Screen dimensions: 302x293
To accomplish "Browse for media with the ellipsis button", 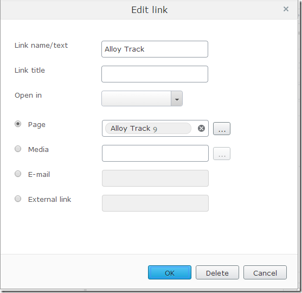I will pos(222,154).
